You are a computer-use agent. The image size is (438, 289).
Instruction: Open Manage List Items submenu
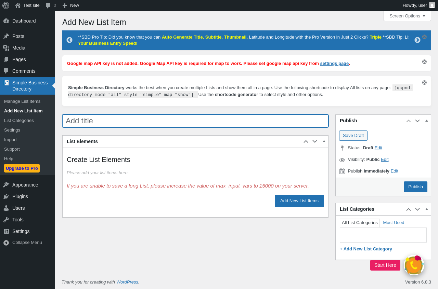[x=22, y=101]
